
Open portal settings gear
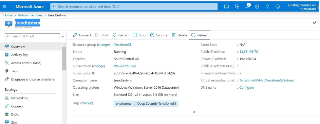click(x=257, y=7)
